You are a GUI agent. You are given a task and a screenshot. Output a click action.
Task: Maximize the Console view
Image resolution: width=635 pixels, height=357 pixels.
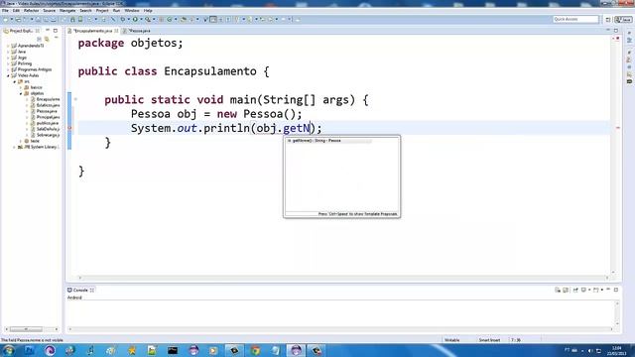tap(616, 290)
